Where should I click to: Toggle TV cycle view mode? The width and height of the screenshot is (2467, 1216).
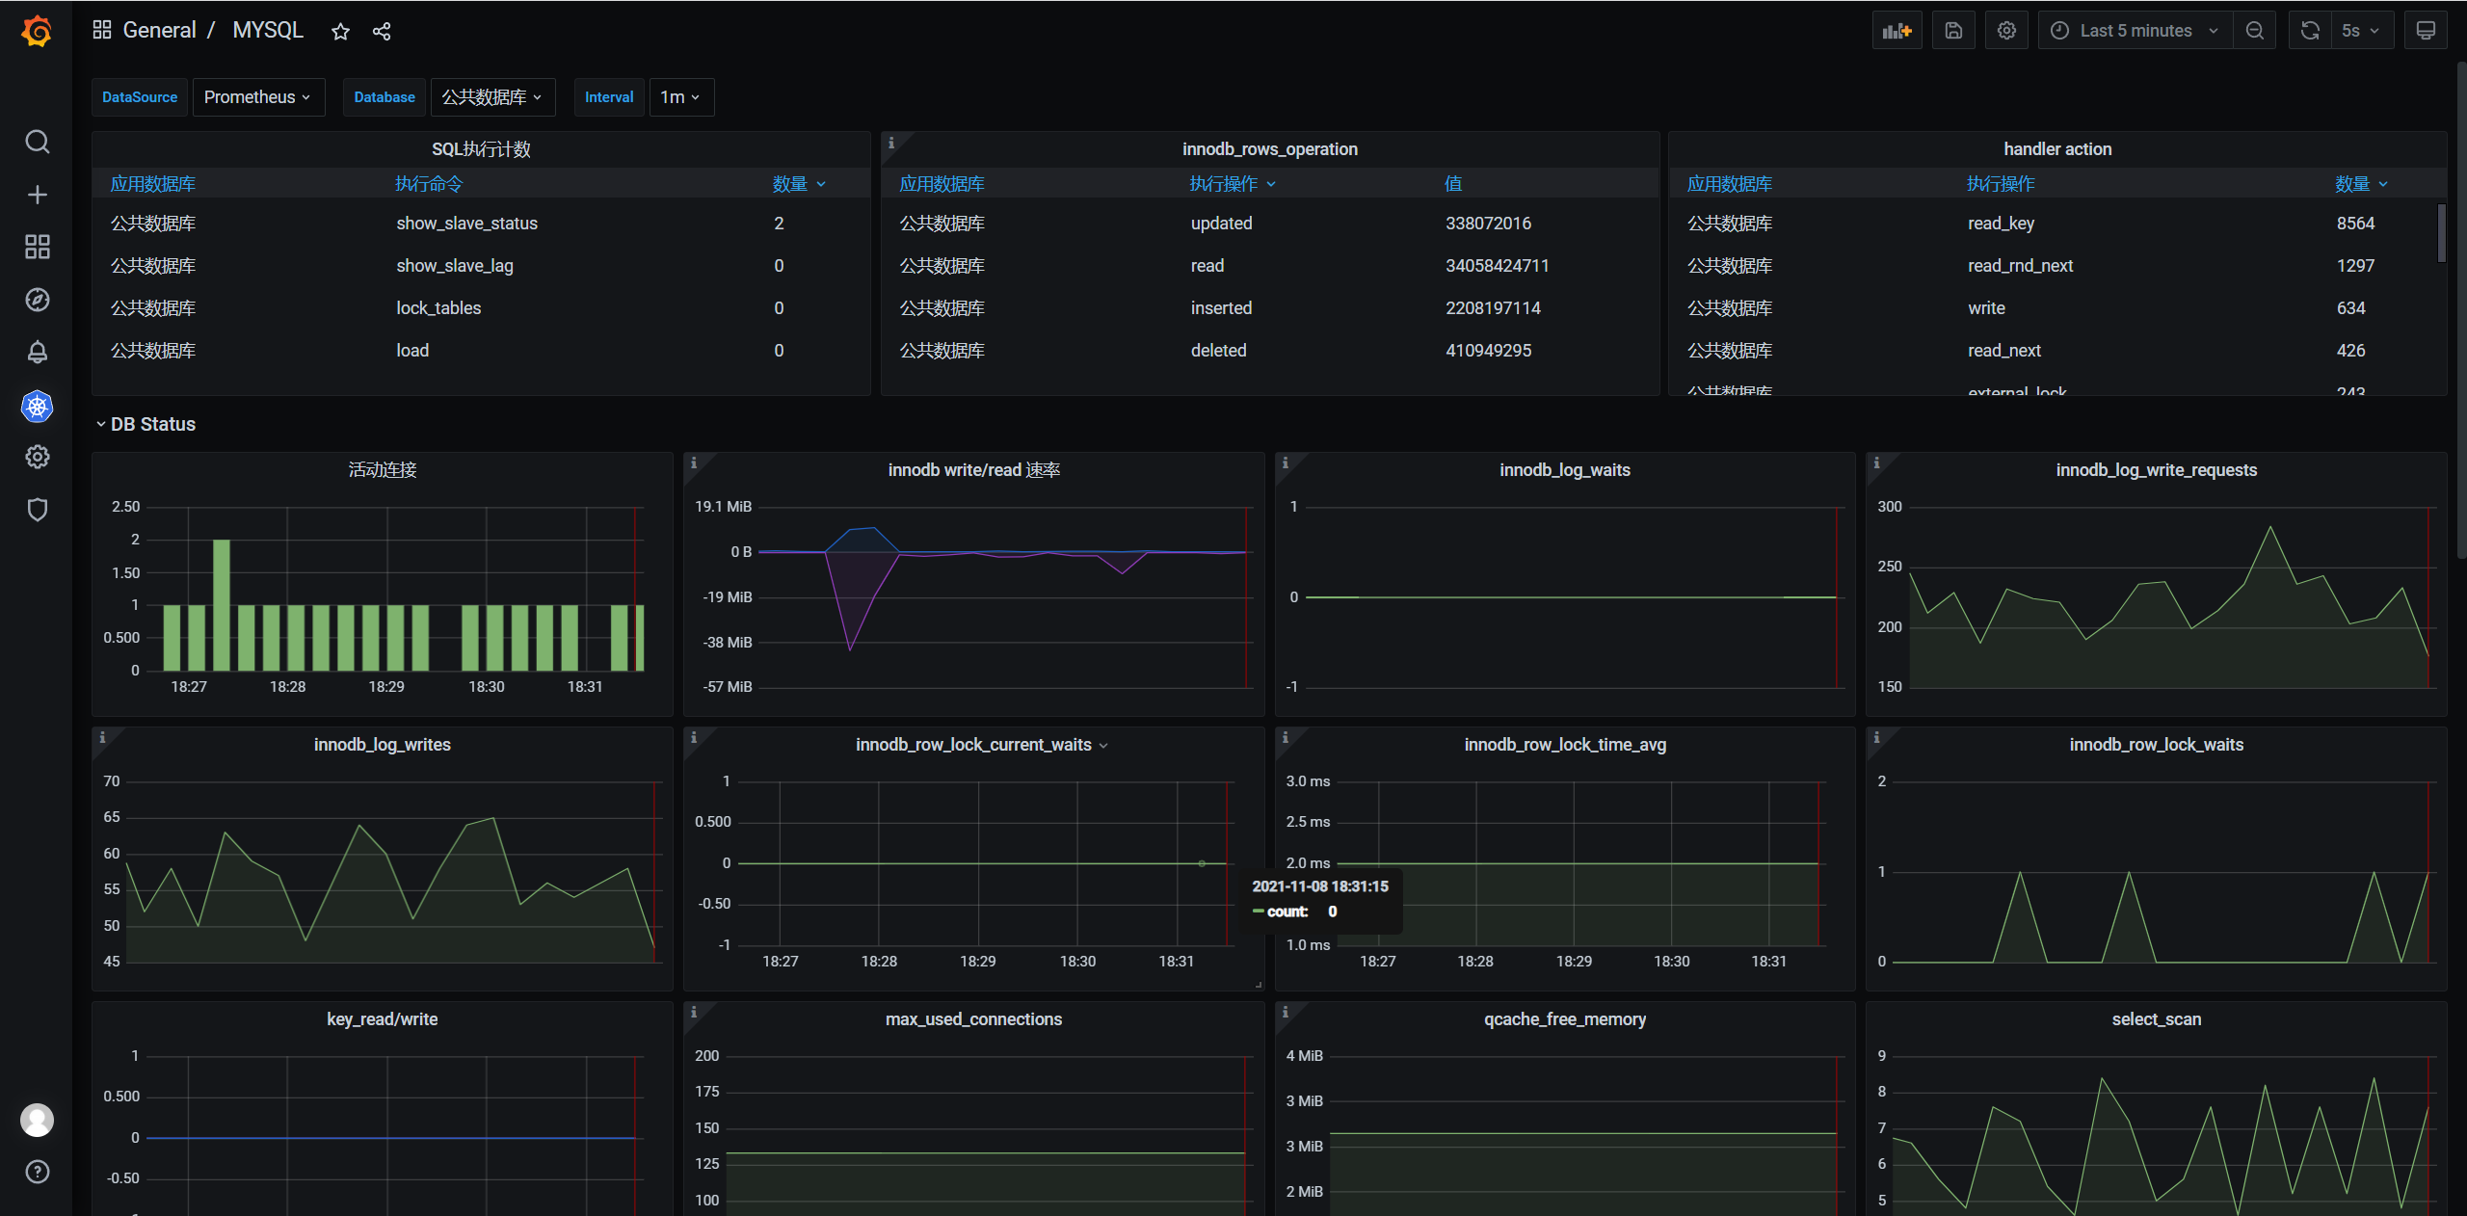(x=2426, y=31)
